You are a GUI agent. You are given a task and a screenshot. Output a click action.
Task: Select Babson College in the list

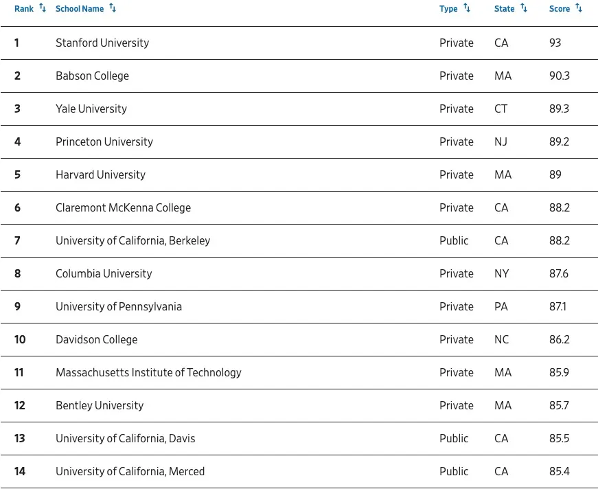92,76
